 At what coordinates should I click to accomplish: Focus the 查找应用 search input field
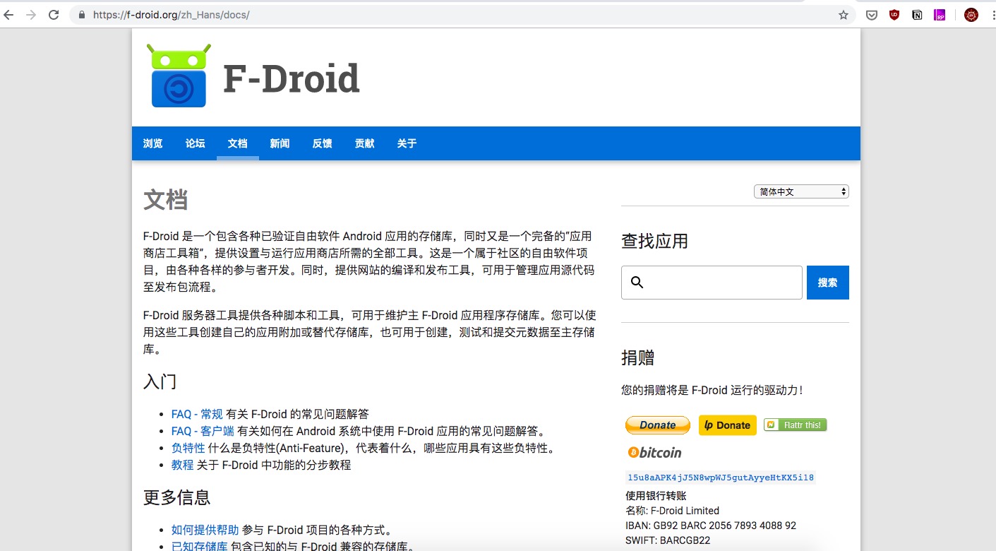[x=712, y=283]
